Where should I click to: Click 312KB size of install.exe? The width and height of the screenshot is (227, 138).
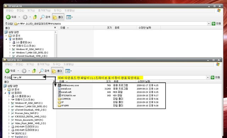click(107, 89)
